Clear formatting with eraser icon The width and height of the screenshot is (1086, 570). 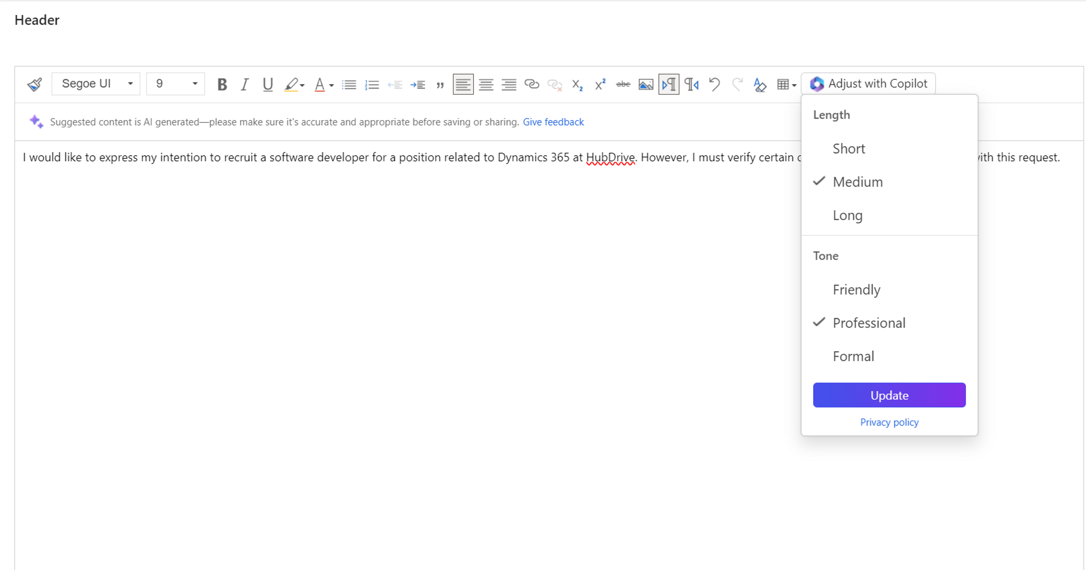pyautogui.click(x=760, y=84)
